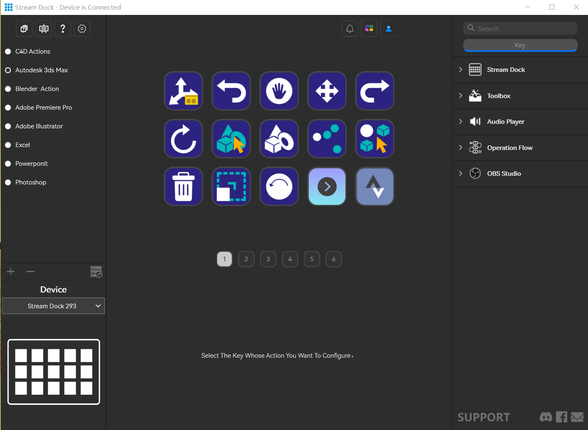
Task: Click the copy profile icon in top-left toolbar
Action: point(24,29)
